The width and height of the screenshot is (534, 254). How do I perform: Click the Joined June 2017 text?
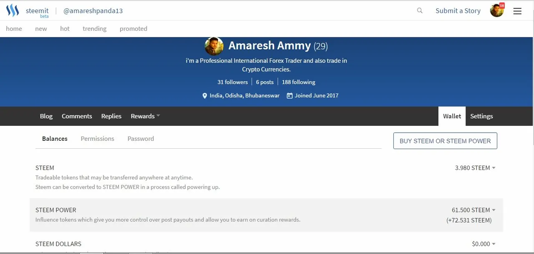point(317,96)
